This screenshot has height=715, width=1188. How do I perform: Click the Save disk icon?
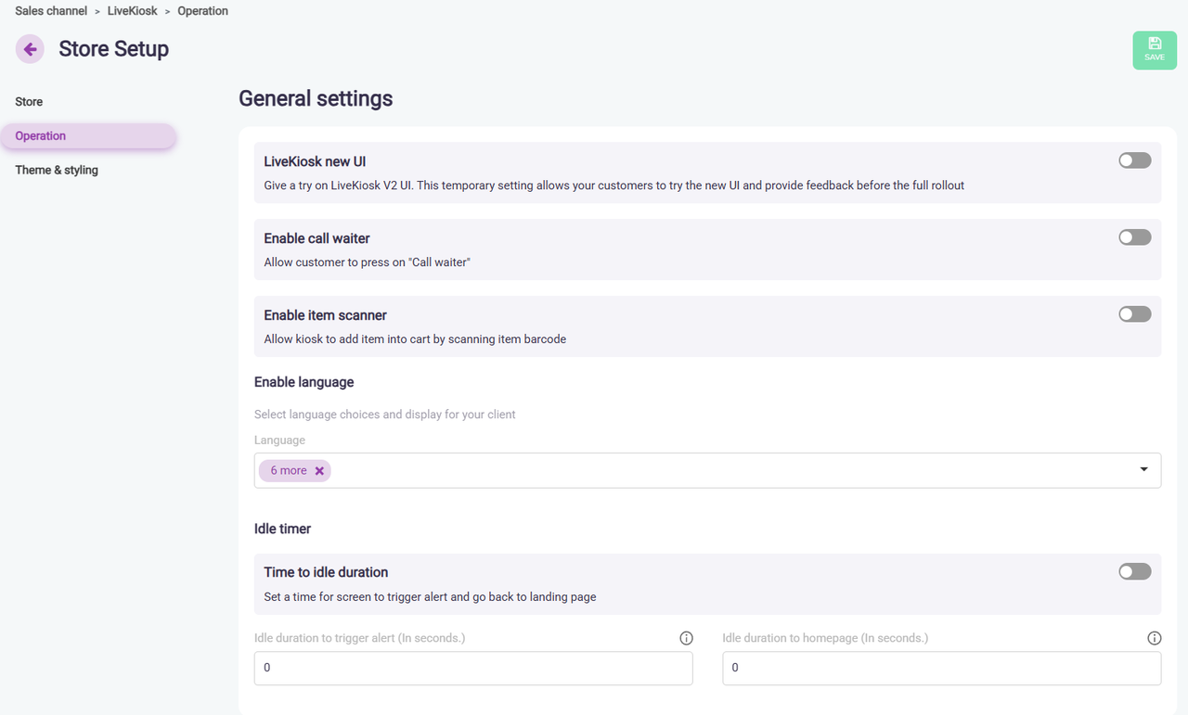pos(1154,45)
